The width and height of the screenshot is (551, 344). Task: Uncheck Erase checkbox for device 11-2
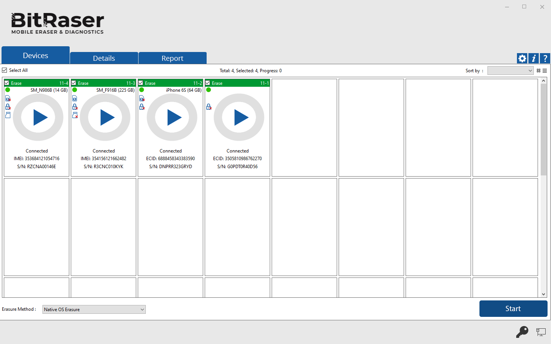[x=141, y=83]
